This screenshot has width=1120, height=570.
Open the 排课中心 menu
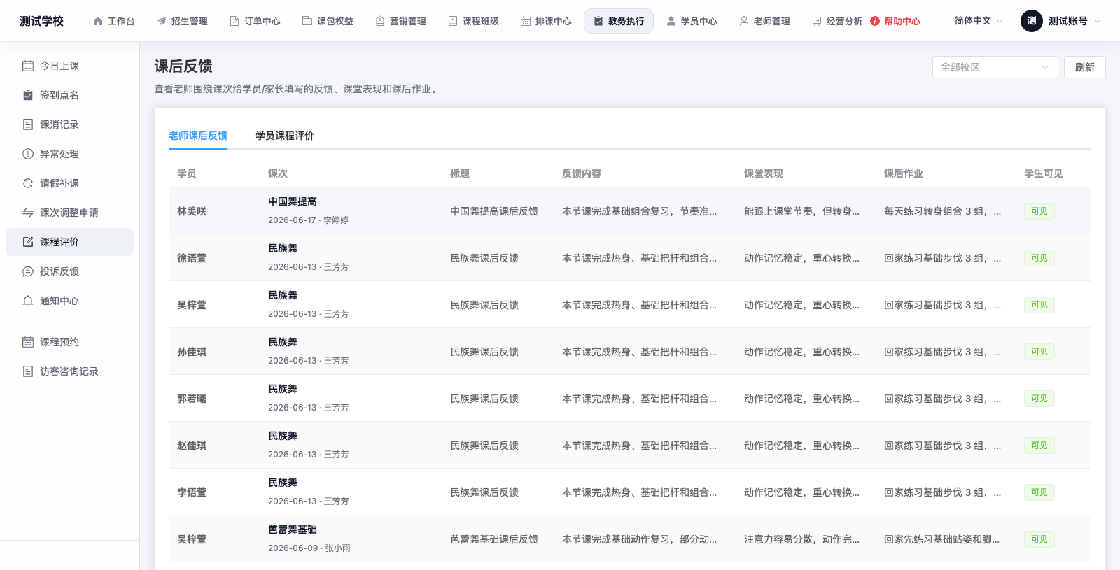(546, 22)
